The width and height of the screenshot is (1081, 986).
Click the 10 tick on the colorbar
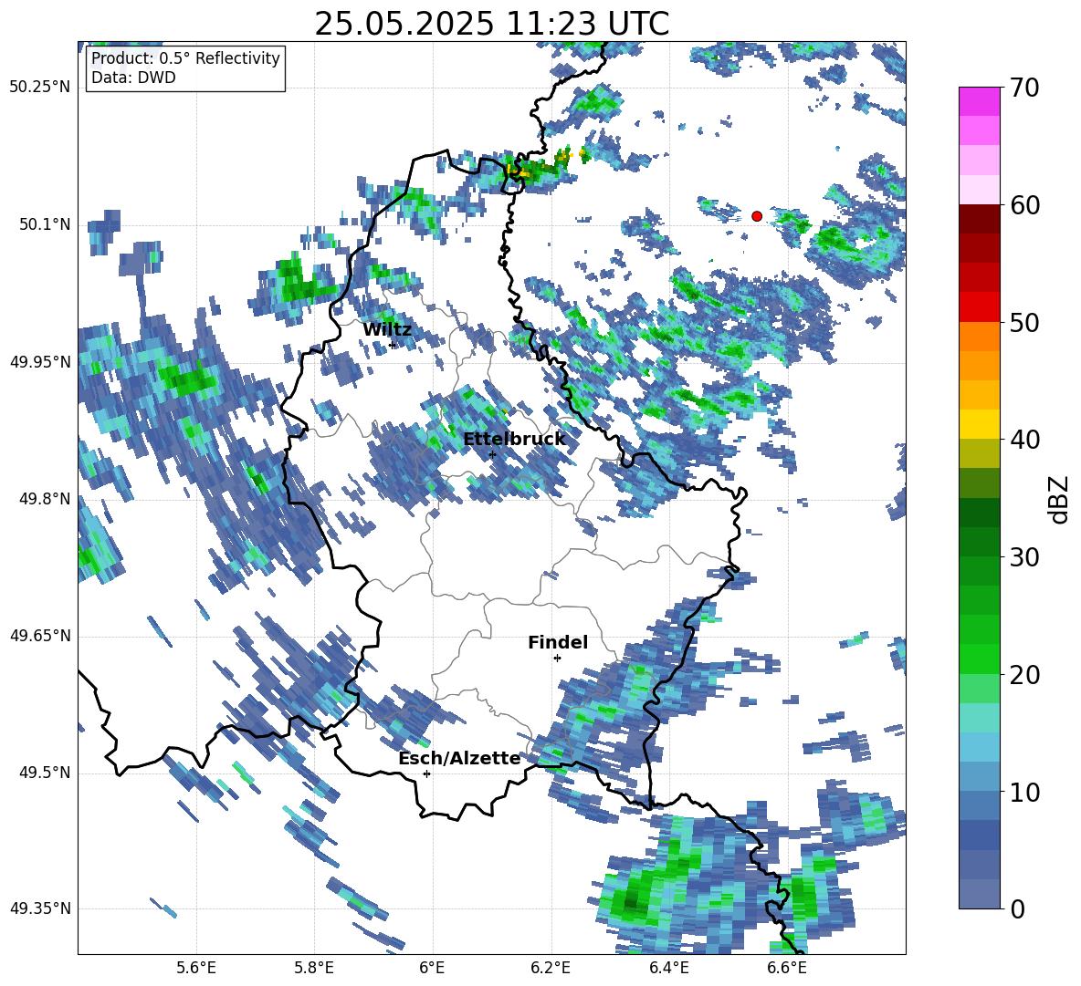pos(1024,792)
